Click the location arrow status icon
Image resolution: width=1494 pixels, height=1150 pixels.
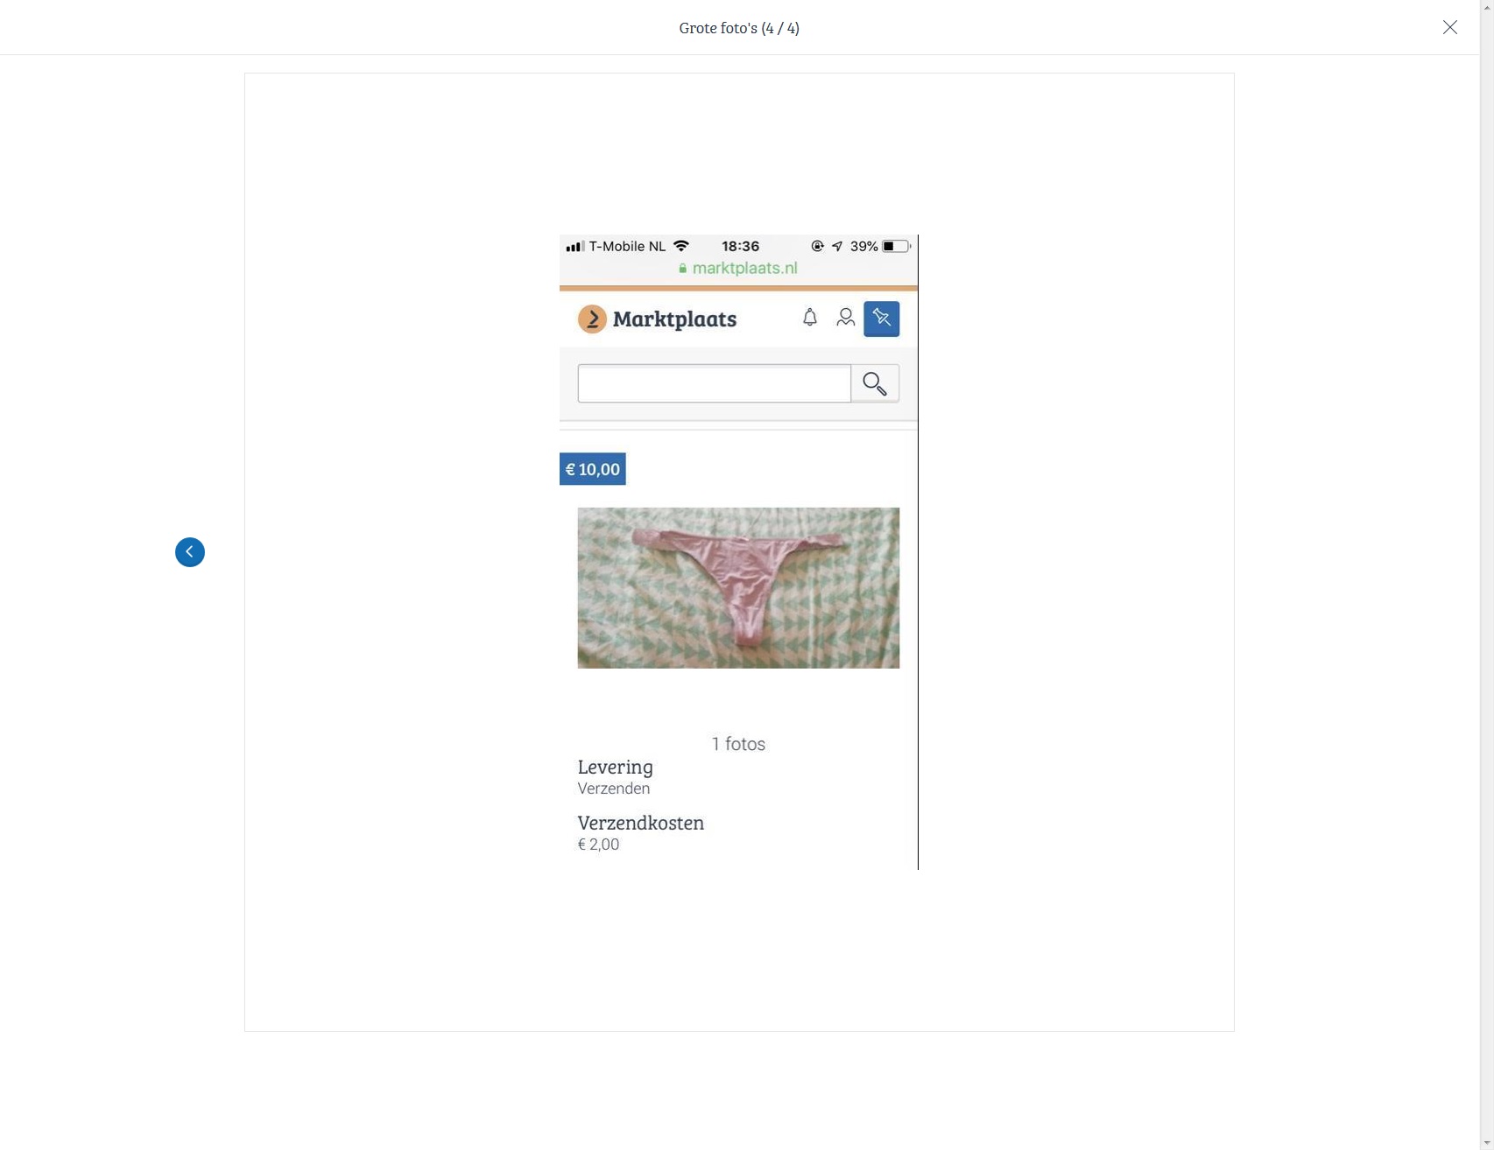click(x=837, y=247)
